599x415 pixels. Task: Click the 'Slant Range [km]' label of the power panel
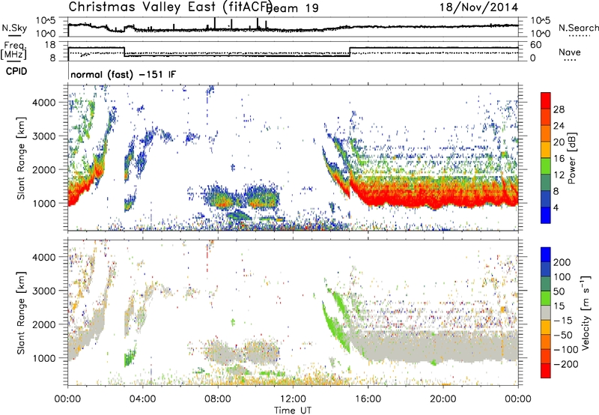[21, 158]
